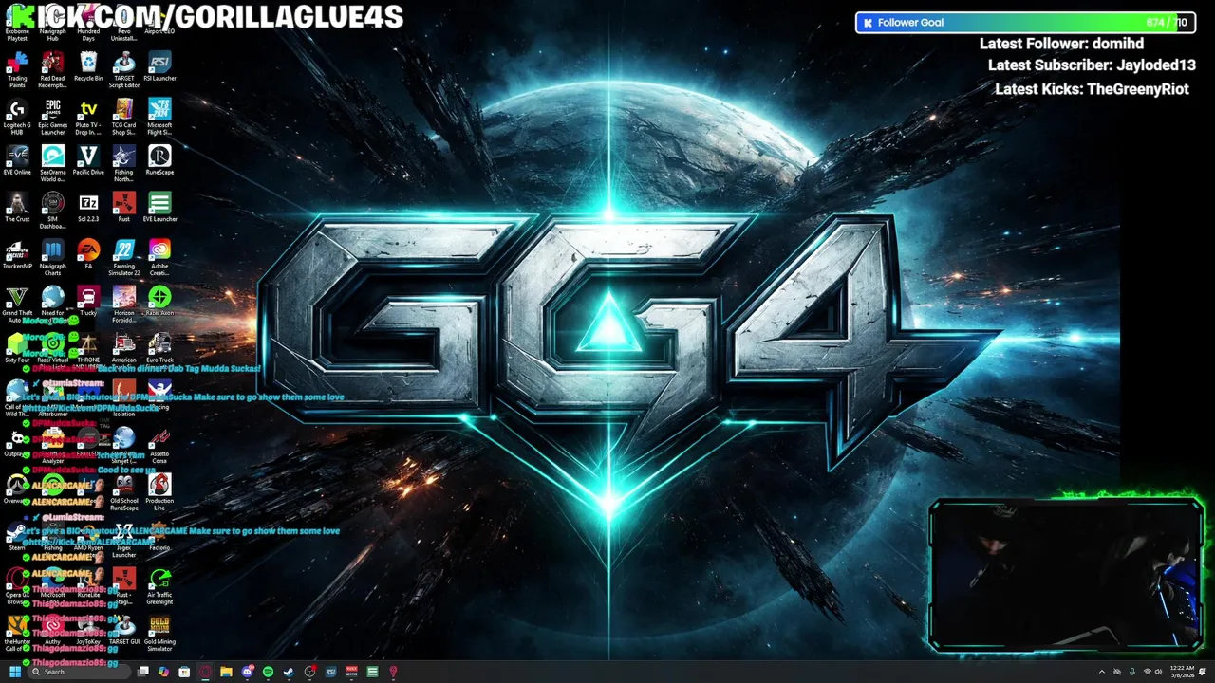Open Air Traffic Greenlight shortcut
Screen dimensions: 1215x683
(159, 586)
